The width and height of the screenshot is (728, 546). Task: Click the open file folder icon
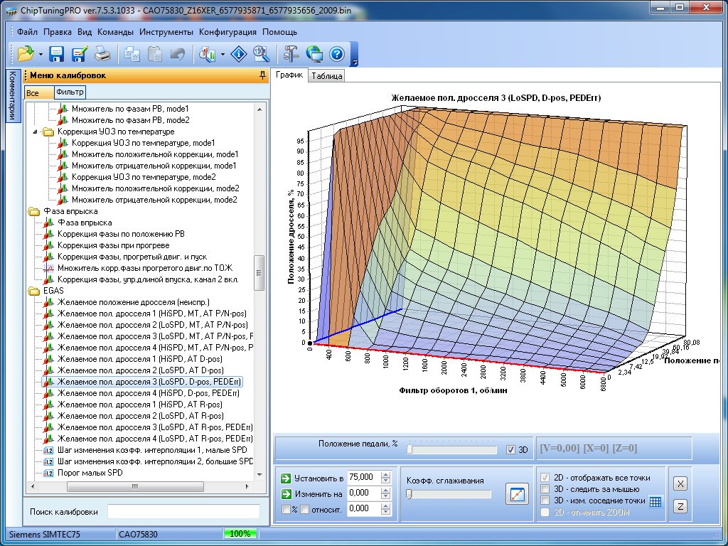26,53
